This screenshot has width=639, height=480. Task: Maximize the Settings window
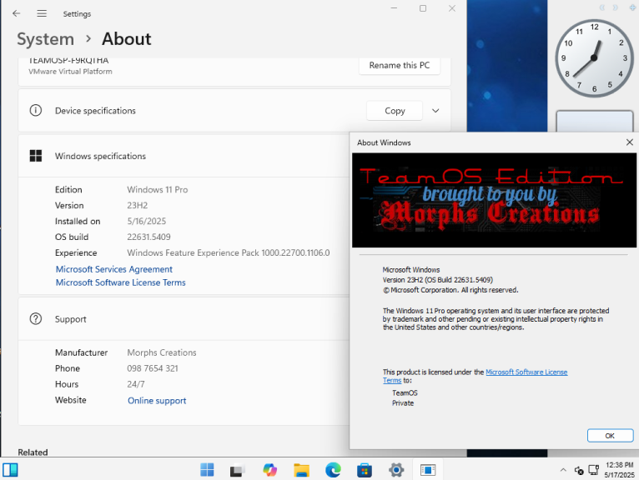coord(423,8)
